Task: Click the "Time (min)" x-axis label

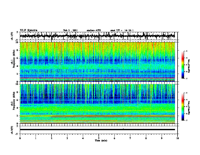Action: (x=101, y=141)
